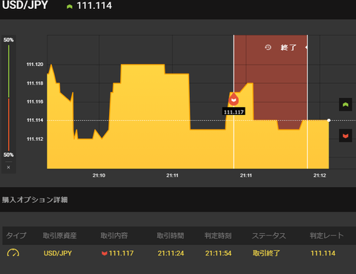Click the red down arrow by 111.117 in the row

pos(105,253)
